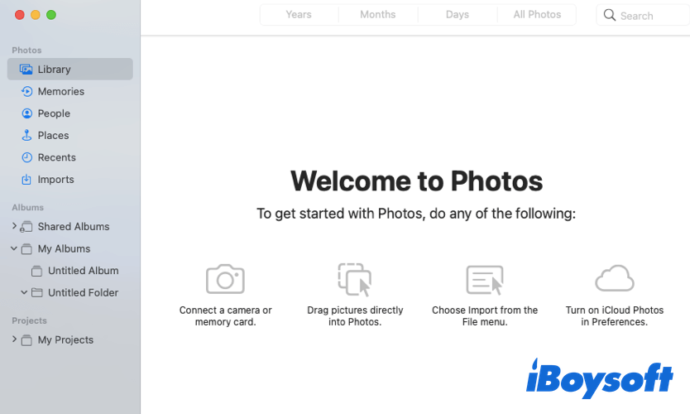Open Recents via its clock icon
The height and width of the screenshot is (414, 690).
coord(26,157)
